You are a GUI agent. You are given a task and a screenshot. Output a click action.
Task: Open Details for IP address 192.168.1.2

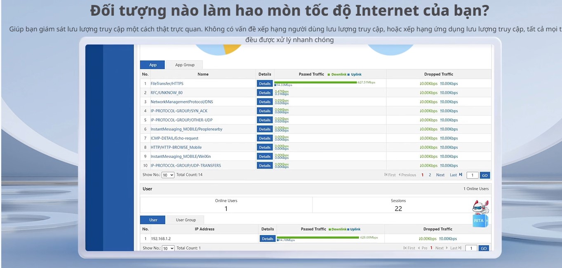coord(268,239)
